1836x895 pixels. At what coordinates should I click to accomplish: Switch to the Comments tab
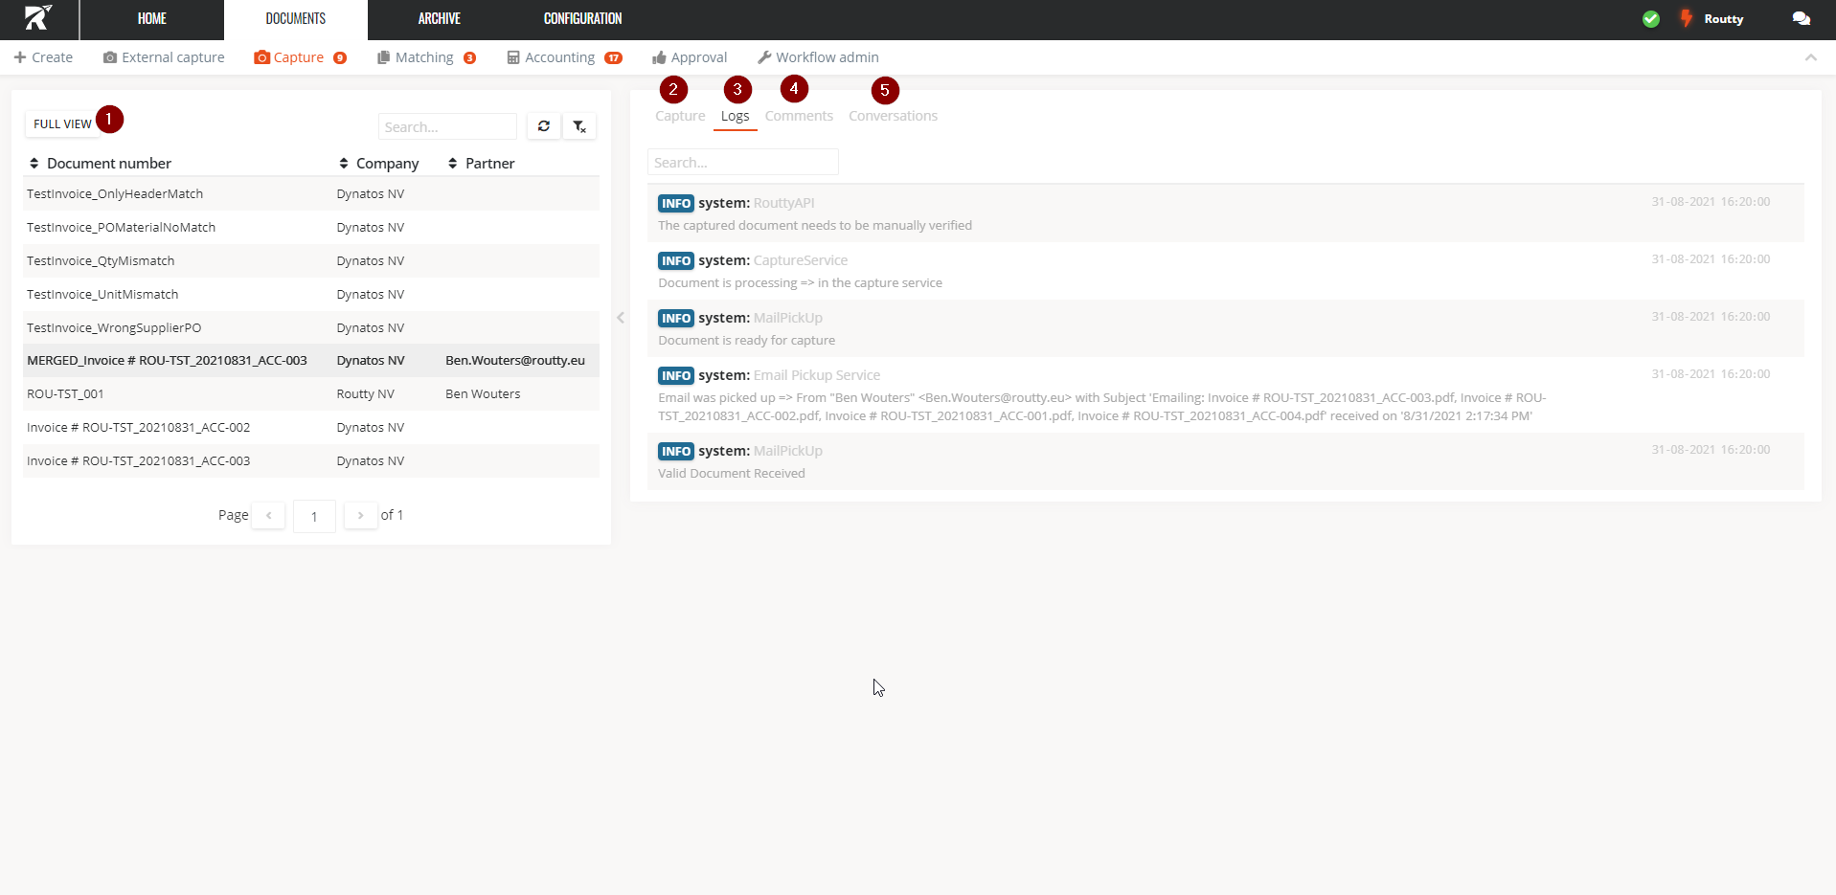point(799,116)
